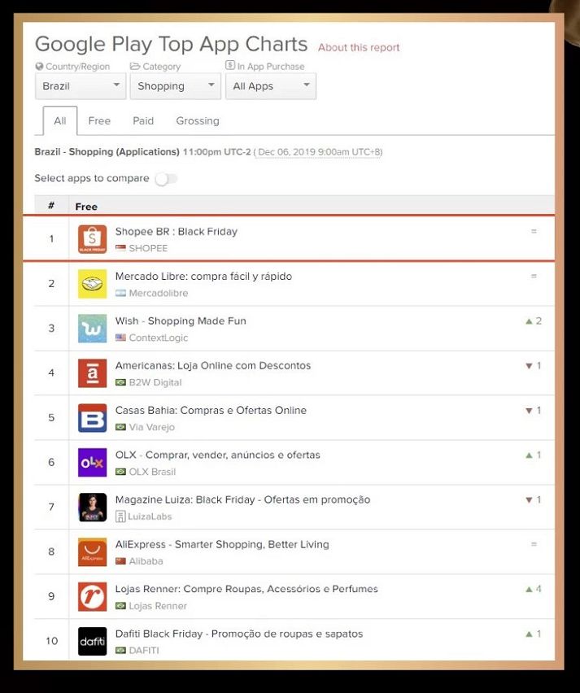Click the Brazil flag beside Via Varejo

[x=120, y=427]
